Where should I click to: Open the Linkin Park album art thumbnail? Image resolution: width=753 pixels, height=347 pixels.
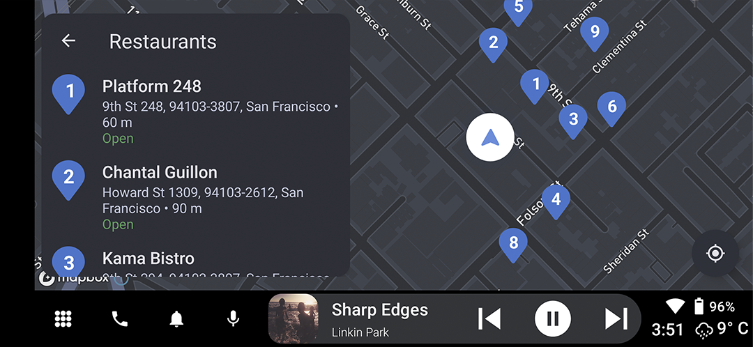coord(293,318)
